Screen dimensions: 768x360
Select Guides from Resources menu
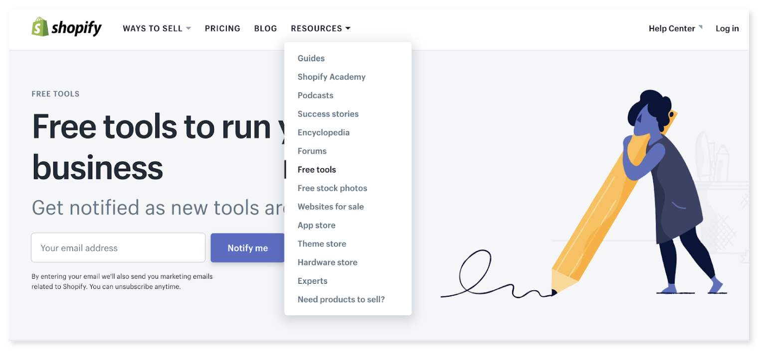click(x=311, y=58)
